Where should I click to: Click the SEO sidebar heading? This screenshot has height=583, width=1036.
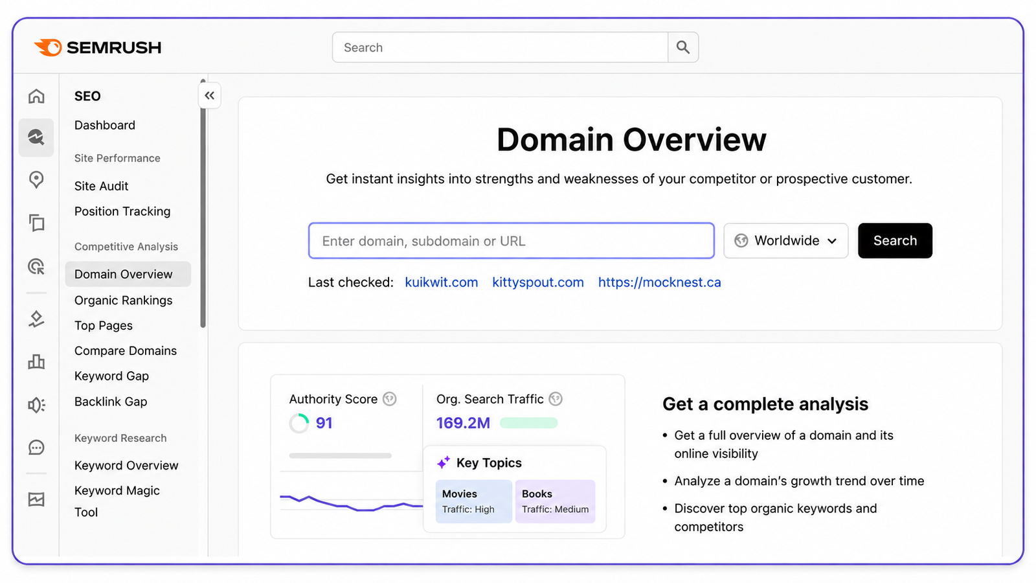coord(87,97)
